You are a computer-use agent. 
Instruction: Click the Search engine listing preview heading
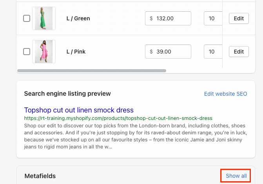pyautogui.click(x=67, y=94)
